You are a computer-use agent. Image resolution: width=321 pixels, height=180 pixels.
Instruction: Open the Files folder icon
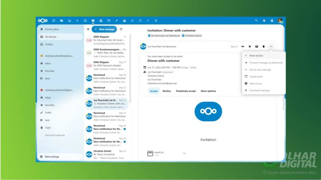(61, 21)
